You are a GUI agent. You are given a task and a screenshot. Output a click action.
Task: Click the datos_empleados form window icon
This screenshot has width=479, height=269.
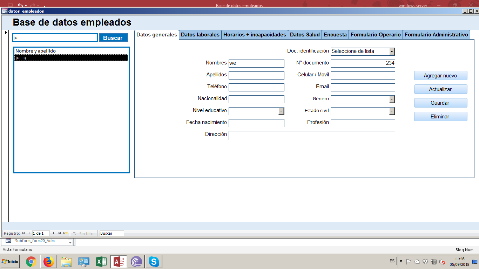click(x=5, y=11)
